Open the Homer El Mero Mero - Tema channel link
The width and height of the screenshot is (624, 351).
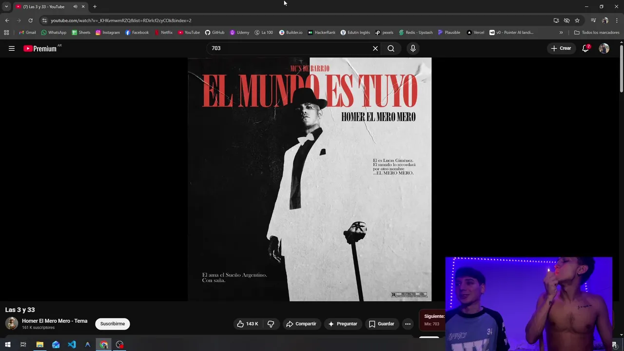55,321
